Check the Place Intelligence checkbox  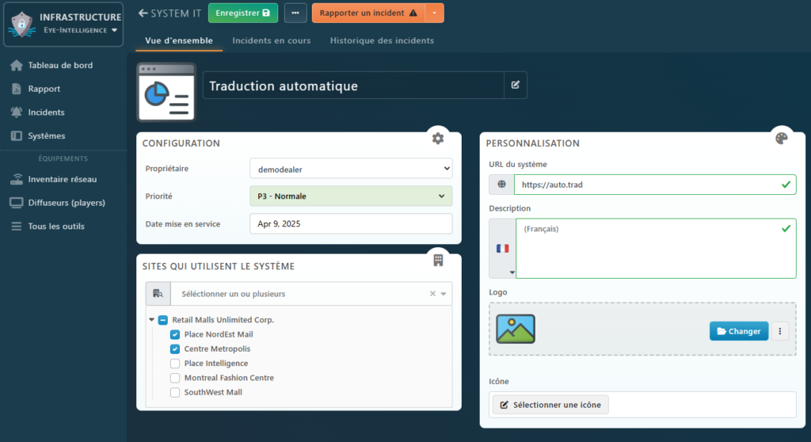pyautogui.click(x=175, y=364)
